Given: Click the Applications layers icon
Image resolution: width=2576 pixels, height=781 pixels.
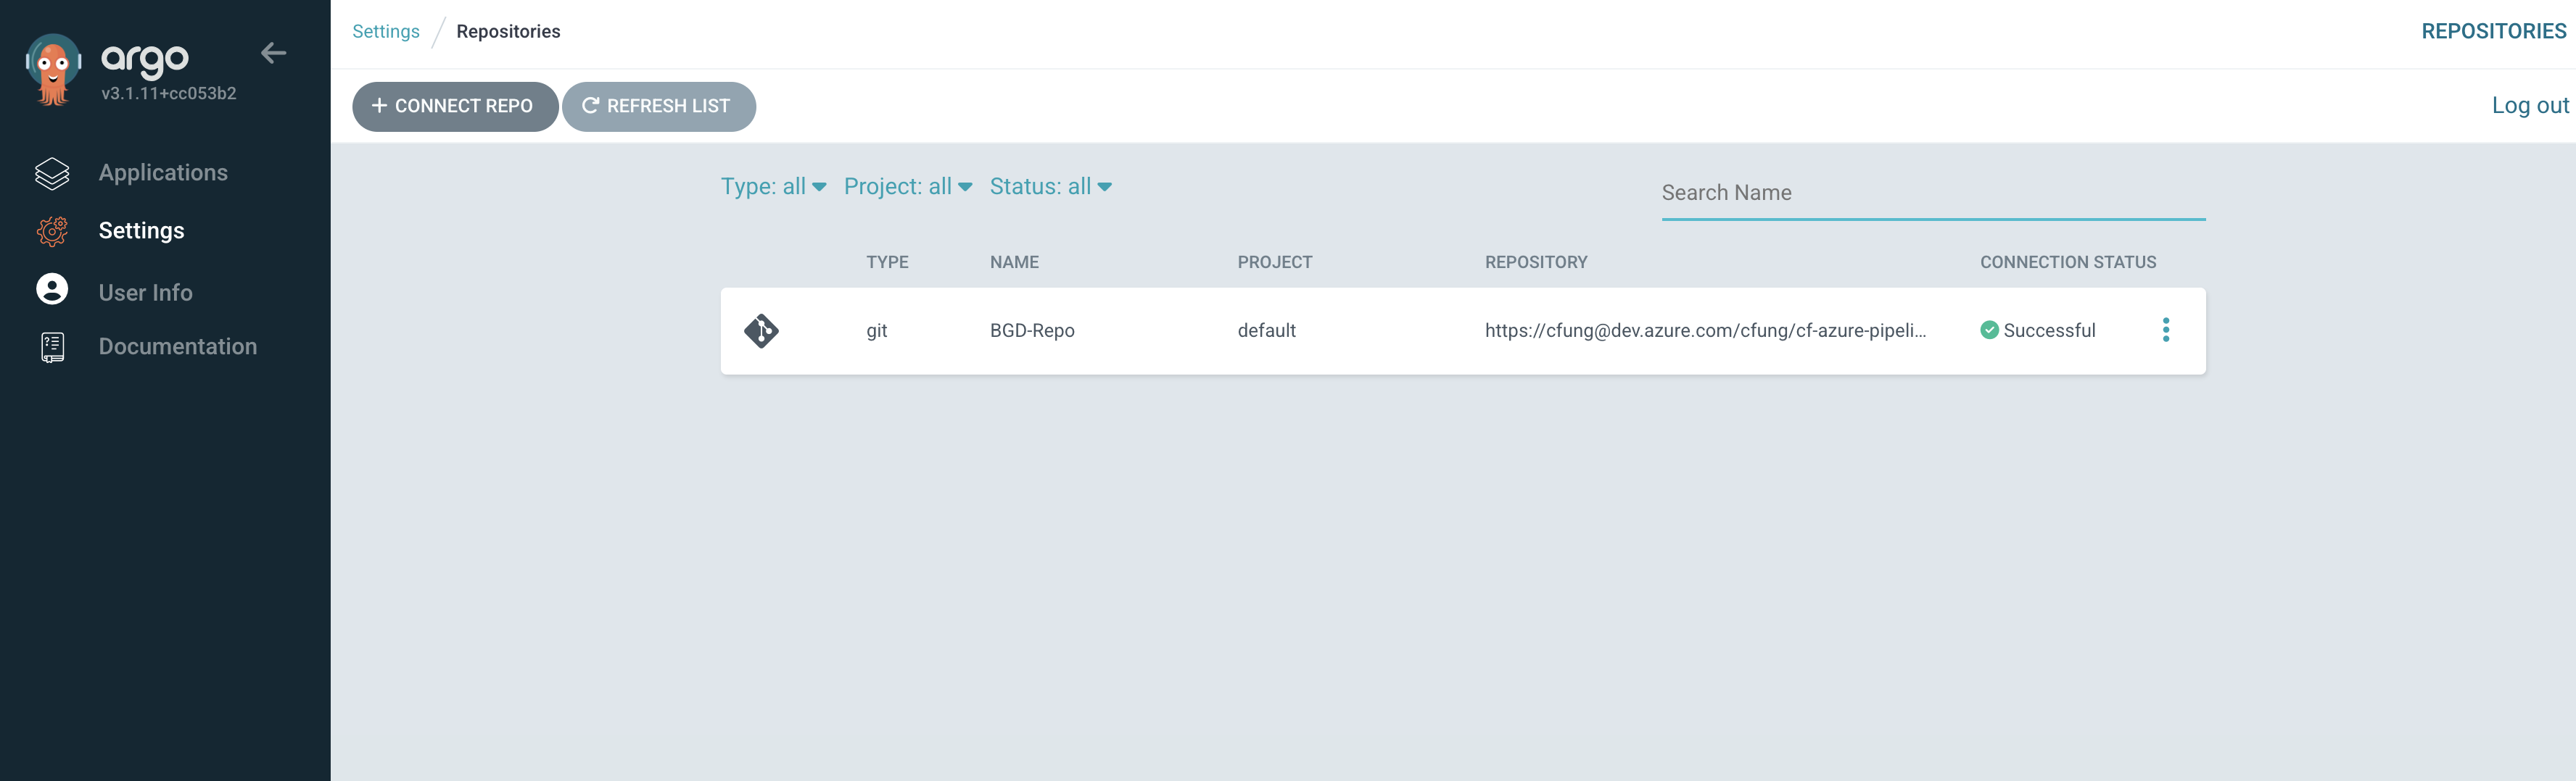Looking at the screenshot, I should click(52, 174).
